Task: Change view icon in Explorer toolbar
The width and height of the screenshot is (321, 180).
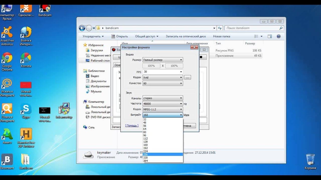Action: pyautogui.click(x=256, y=36)
